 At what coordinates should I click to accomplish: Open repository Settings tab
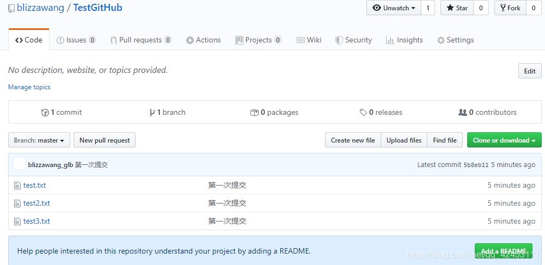455,40
